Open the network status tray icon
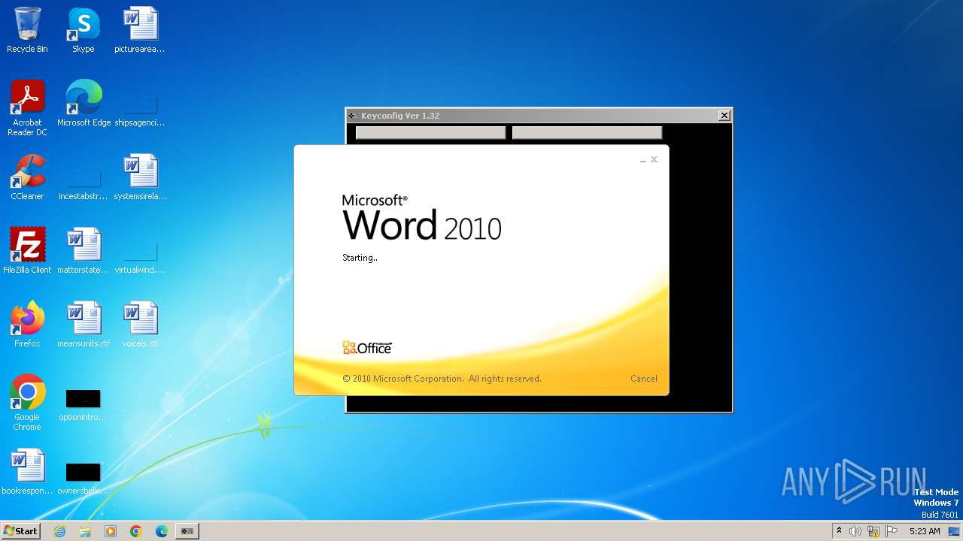 coord(873,531)
